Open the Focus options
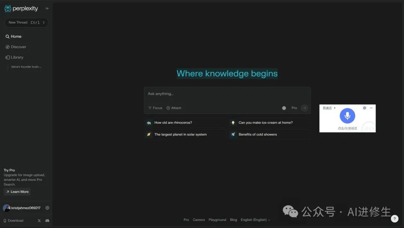404x228 pixels. point(155,108)
